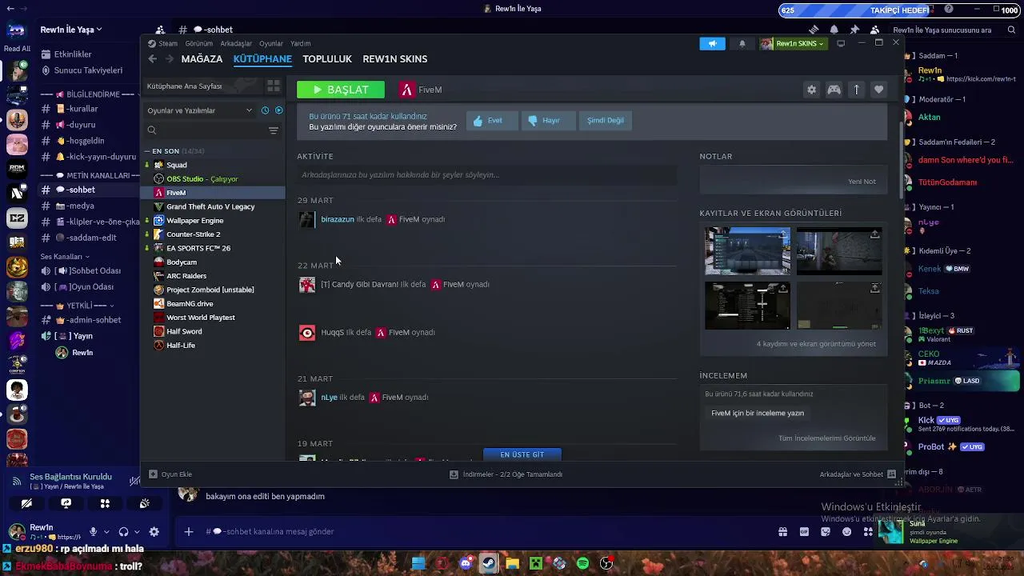This screenshot has width=1024, height=576.
Task: Collapse YETKİLİ category in Discord
Action: click(x=84, y=306)
